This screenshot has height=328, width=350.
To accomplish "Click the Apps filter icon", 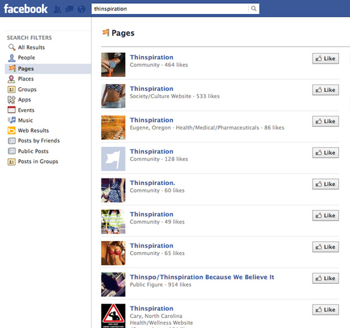I will coord(11,100).
